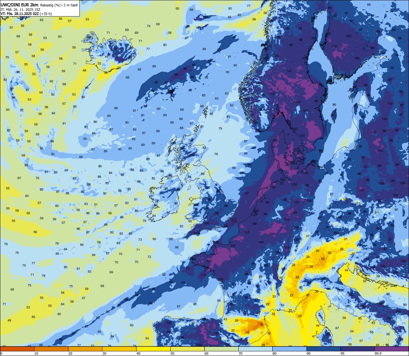
Task: Click the darkest orange legend segment below 10
Action: coord(17,349)
